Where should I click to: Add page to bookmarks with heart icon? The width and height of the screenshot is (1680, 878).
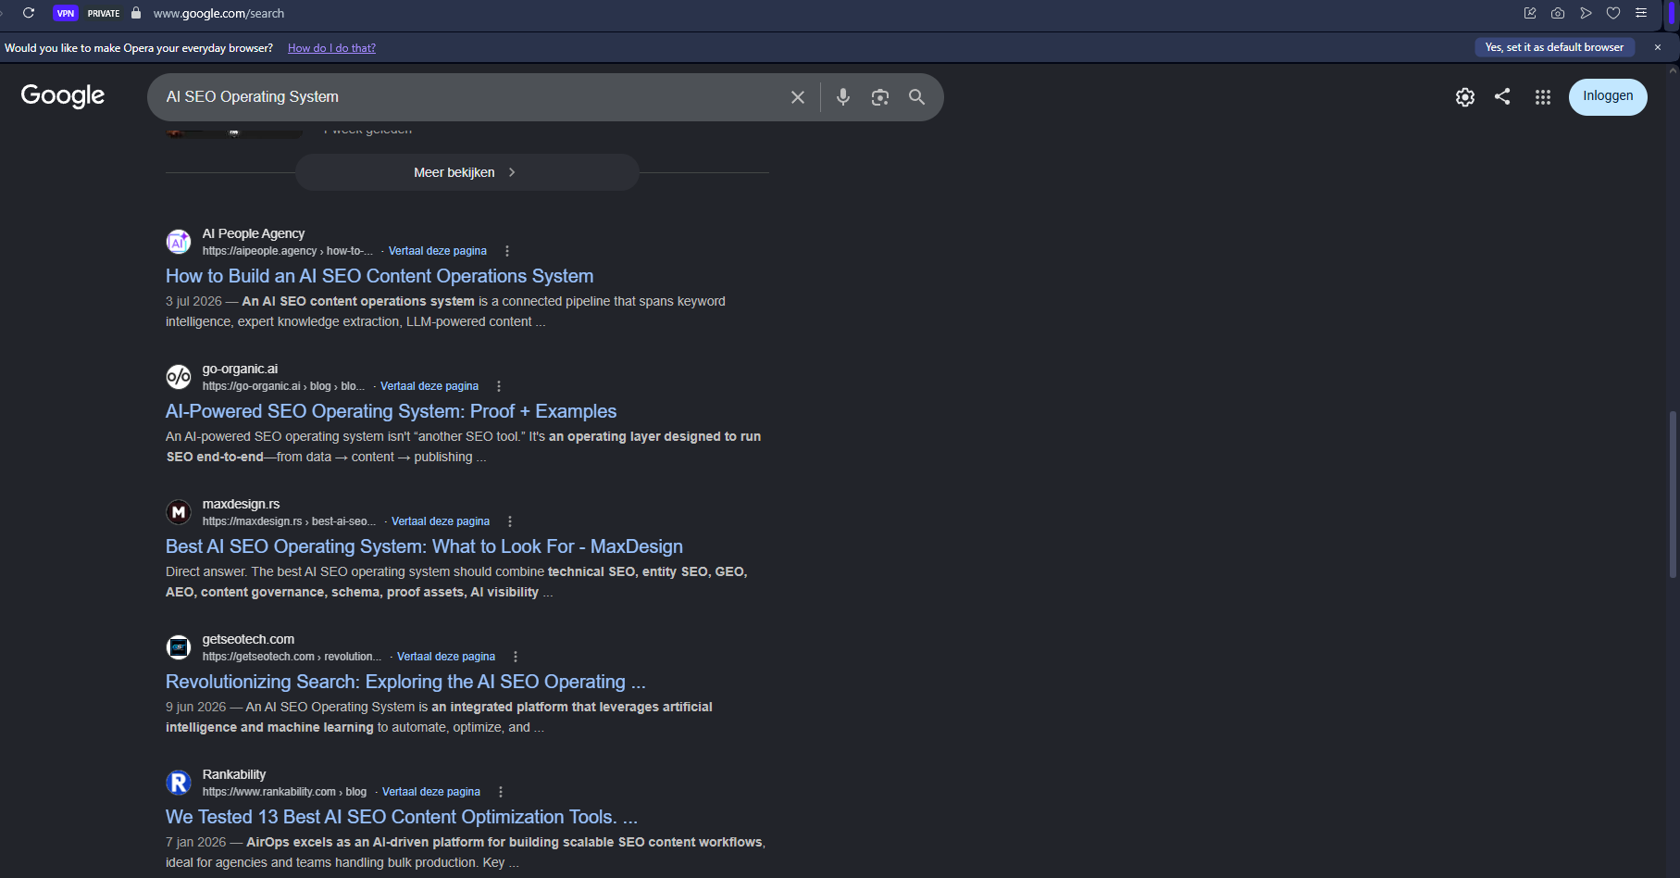click(x=1613, y=13)
